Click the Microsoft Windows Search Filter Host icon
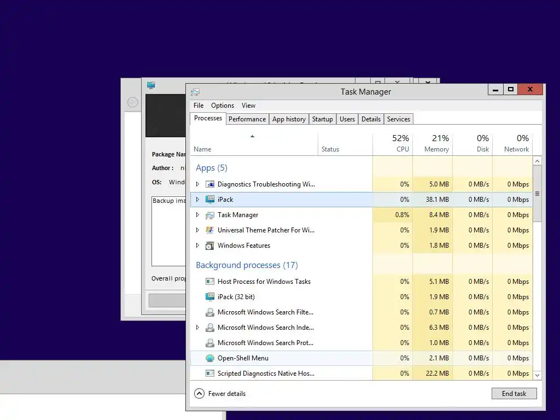The height and width of the screenshot is (420, 560). [210, 312]
